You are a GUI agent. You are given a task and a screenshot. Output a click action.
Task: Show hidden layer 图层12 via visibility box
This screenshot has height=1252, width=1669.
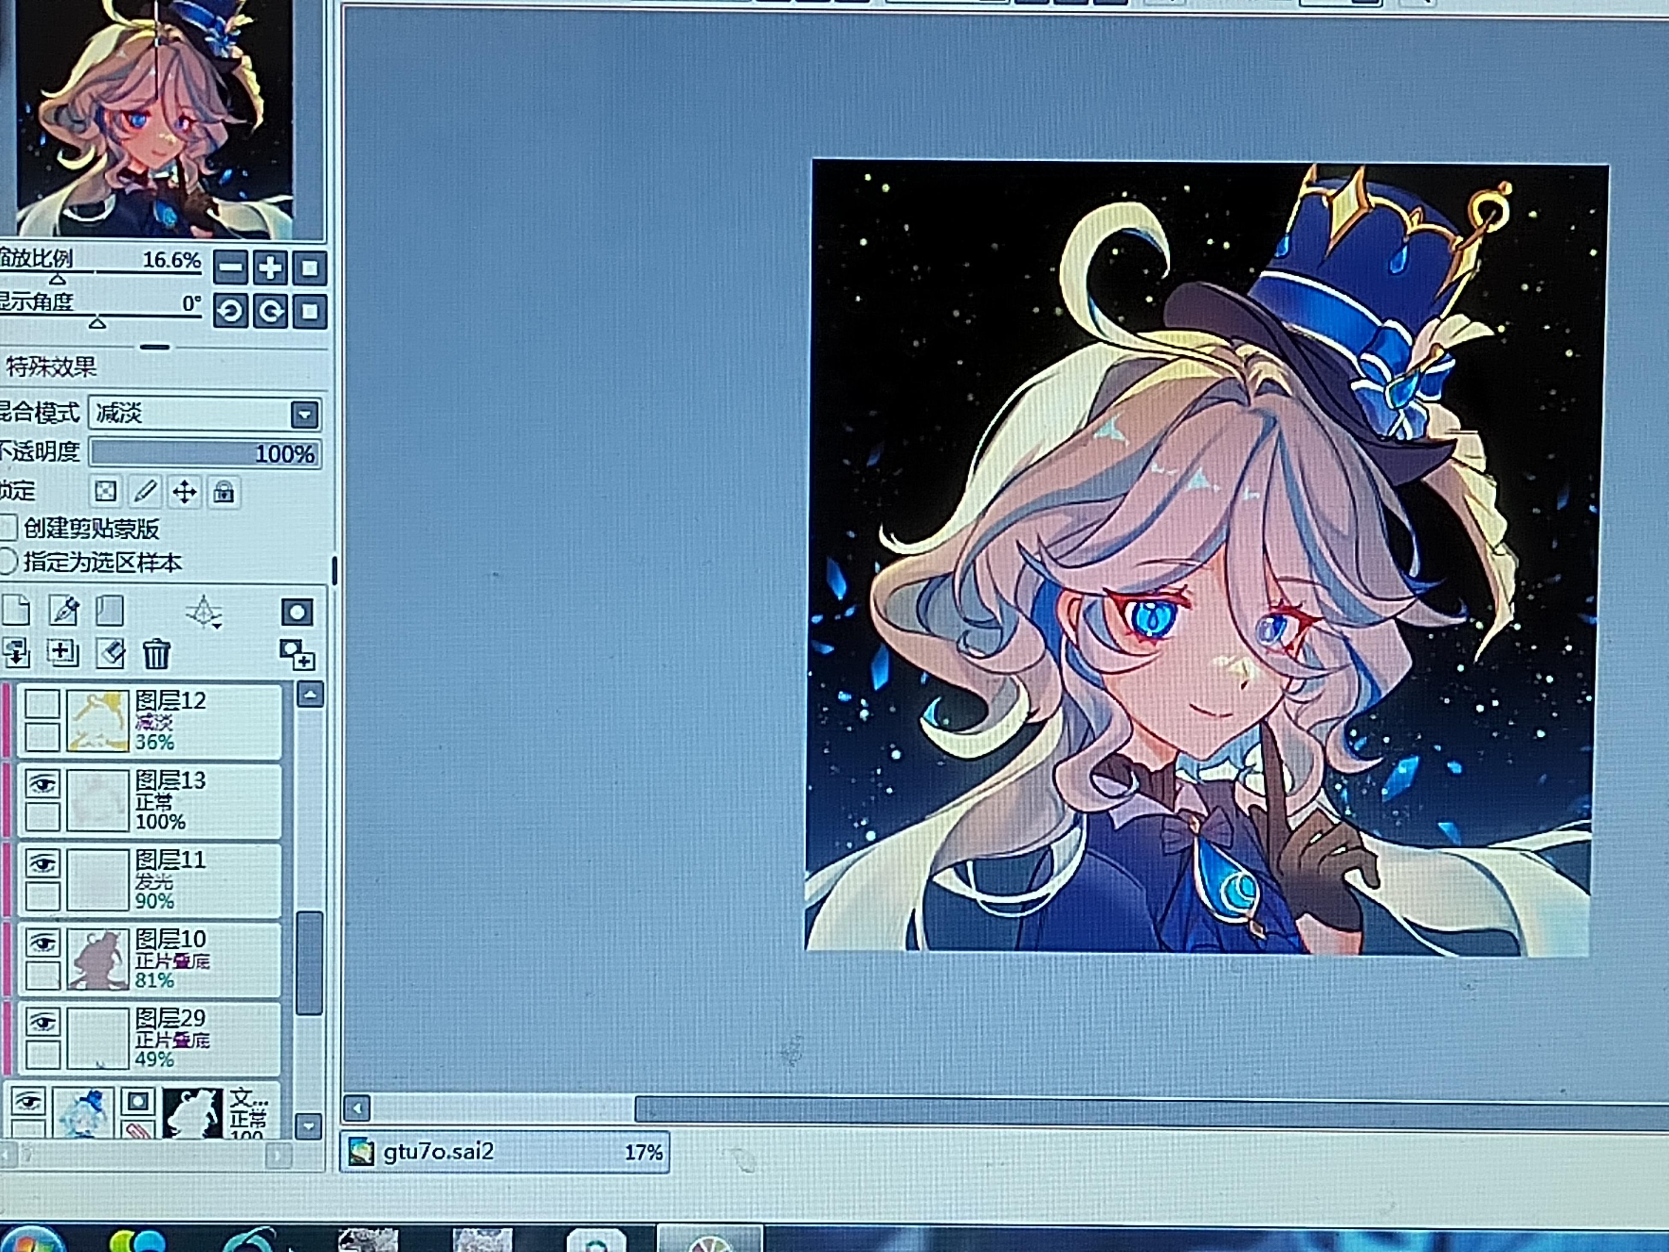(42, 703)
